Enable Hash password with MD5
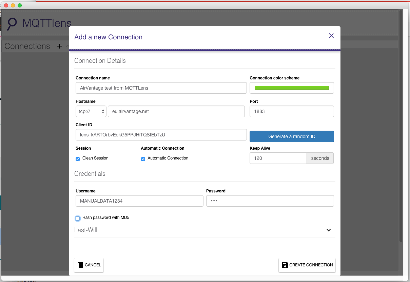Image resolution: width=410 pixels, height=282 pixels. coord(78,218)
